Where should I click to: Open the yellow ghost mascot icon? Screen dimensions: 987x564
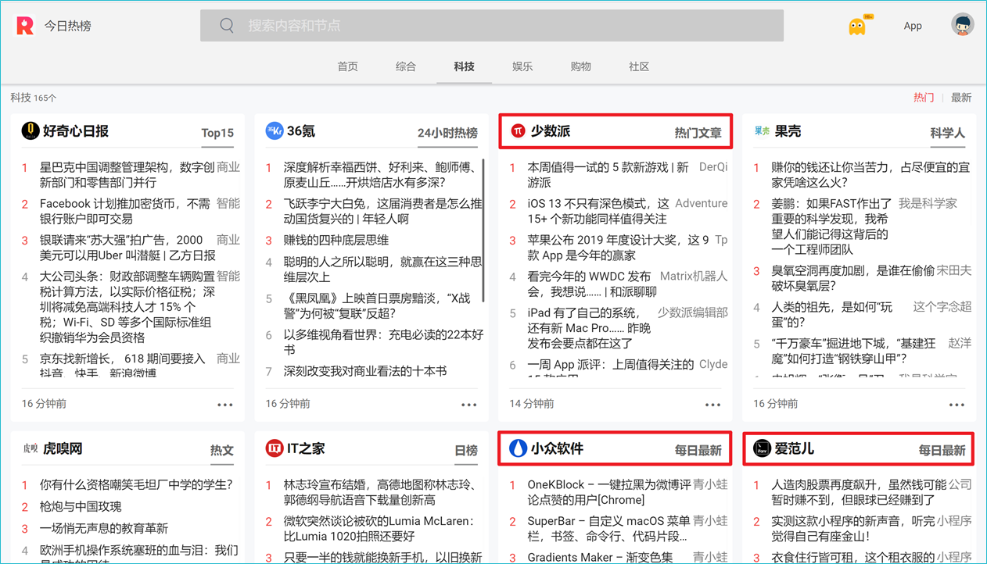pyautogui.click(x=858, y=26)
